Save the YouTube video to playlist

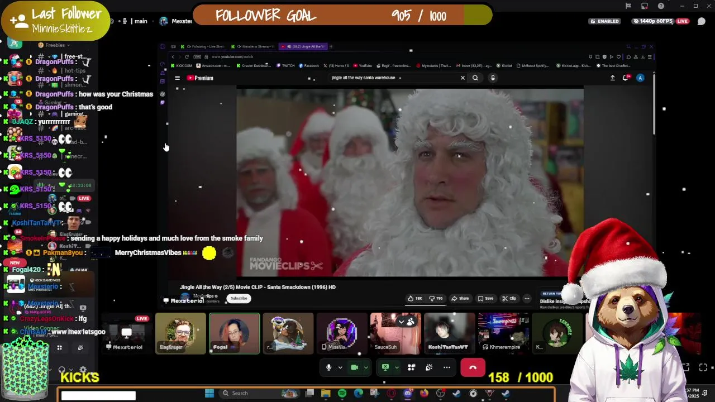click(x=485, y=298)
